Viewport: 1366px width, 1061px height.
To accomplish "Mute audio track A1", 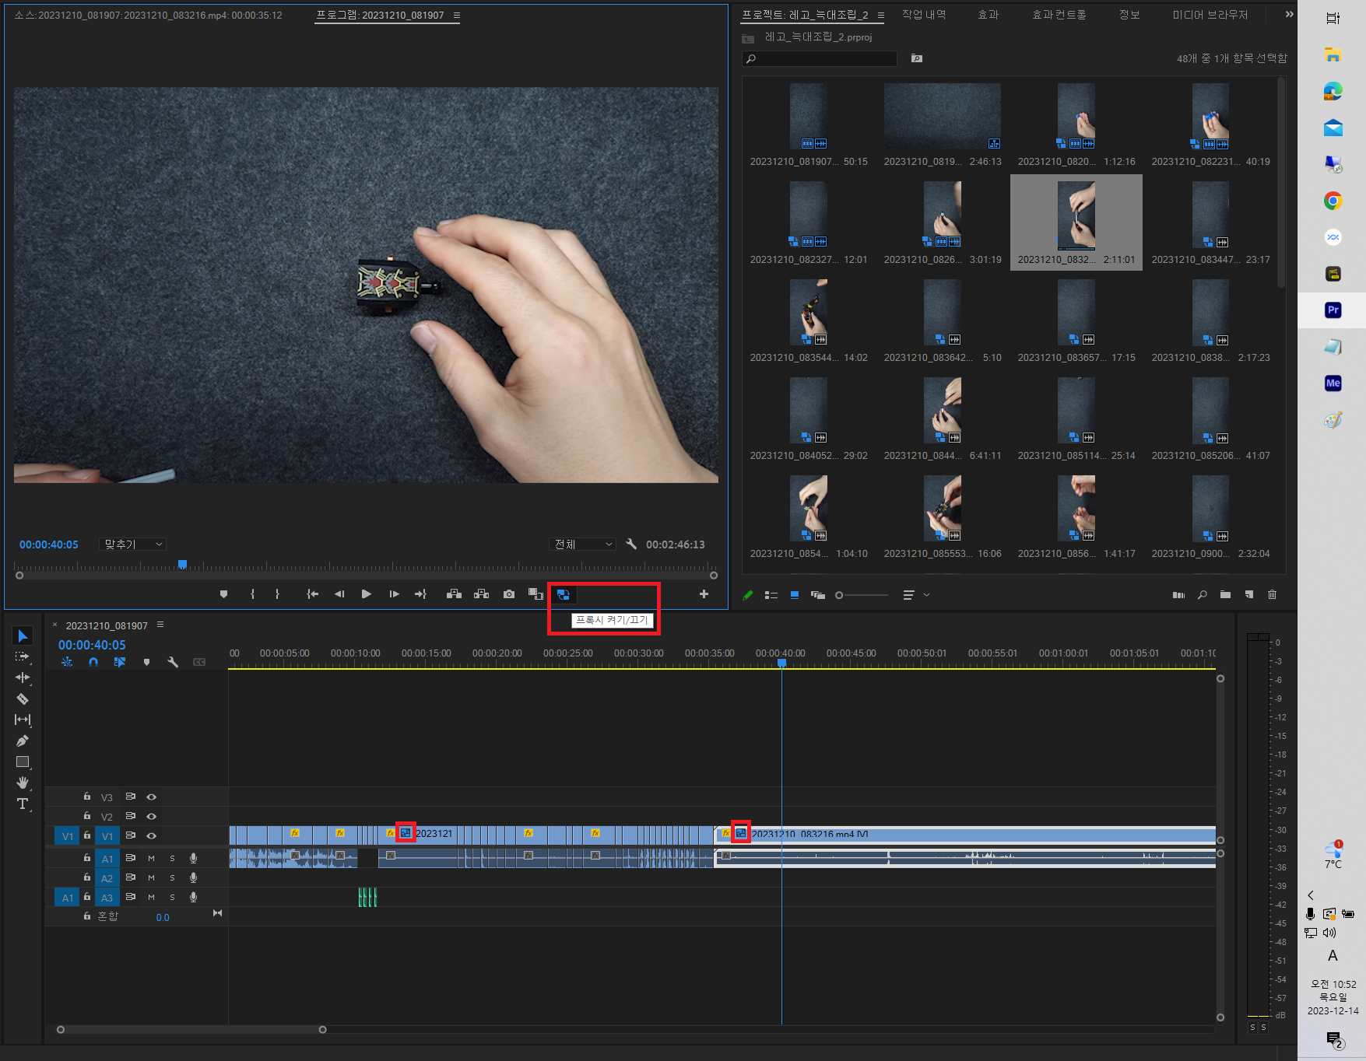I will (151, 859).
